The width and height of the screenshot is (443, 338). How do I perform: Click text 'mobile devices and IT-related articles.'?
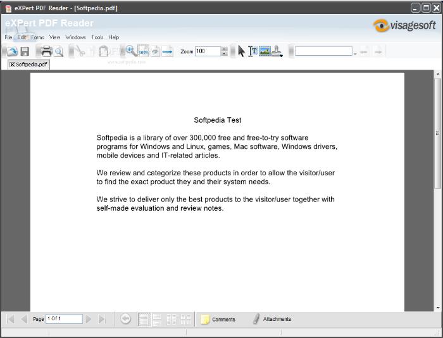click(x=158, y=156)
